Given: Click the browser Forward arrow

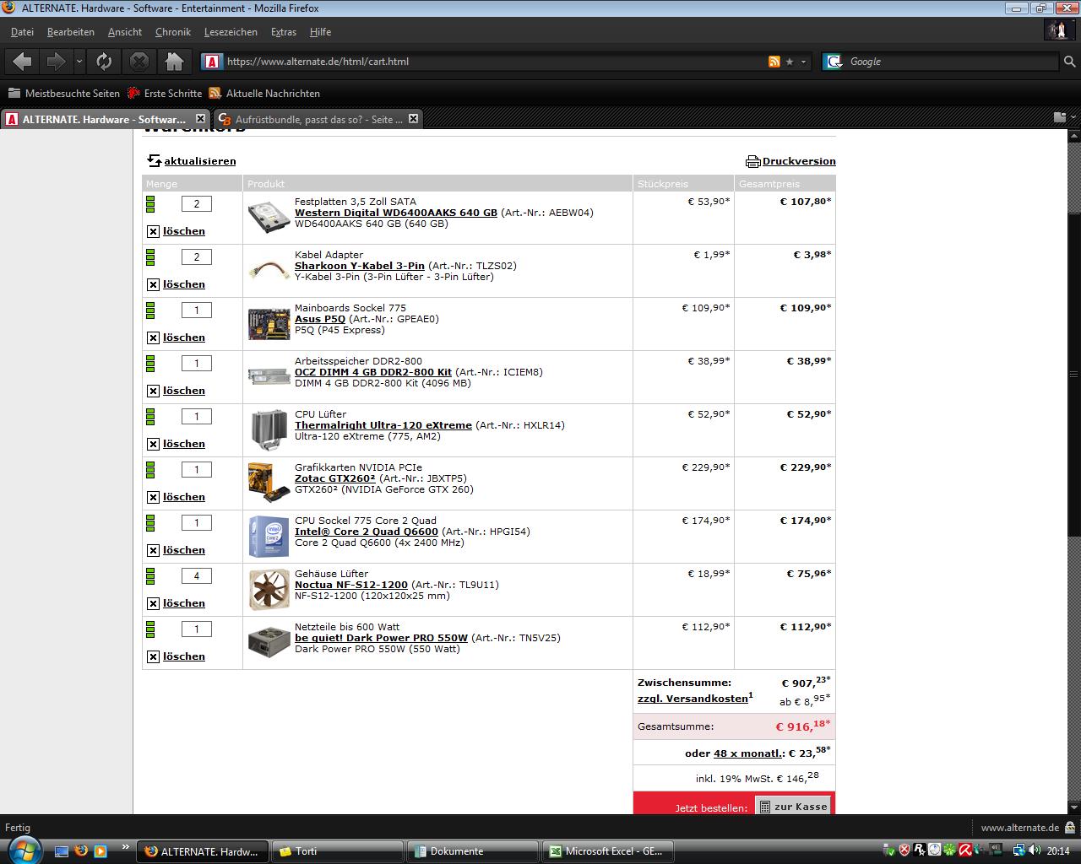Looking at the screenshot, I should click(x=56, y=61).
